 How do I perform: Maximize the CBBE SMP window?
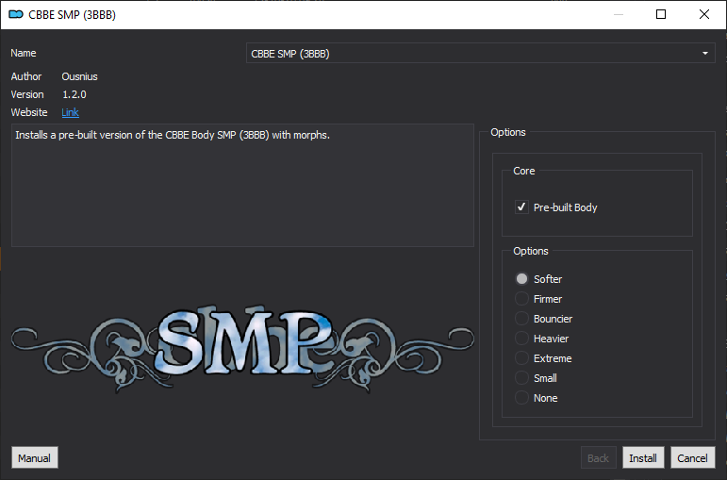pyautogui.click(x=661, y=14)
